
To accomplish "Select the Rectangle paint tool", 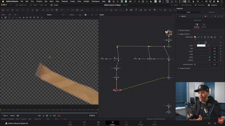I will pyautogui.click(x=24, y=17).
